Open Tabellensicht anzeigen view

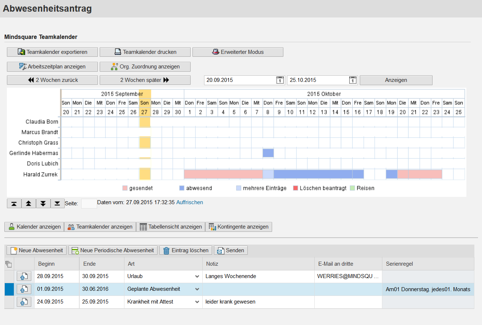click(171, 227)
